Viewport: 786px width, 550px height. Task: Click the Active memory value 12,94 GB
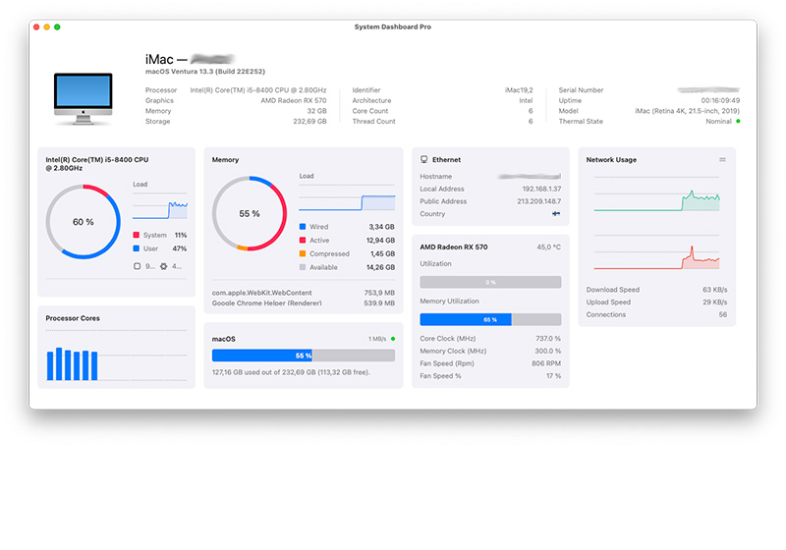tap(380, 240)
